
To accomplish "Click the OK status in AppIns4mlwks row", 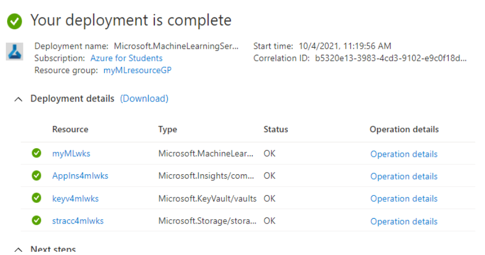I will click(269, 176).
